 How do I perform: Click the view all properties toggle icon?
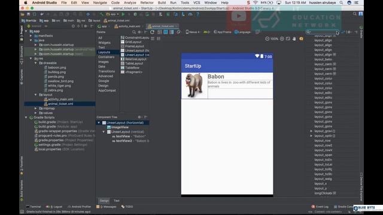(343, 32)
